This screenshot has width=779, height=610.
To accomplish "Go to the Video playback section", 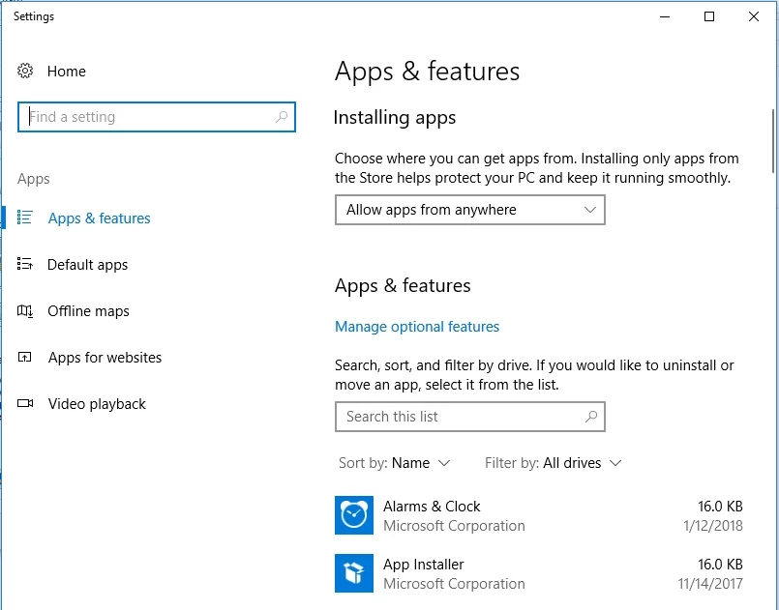I will (x=97, y=404).
